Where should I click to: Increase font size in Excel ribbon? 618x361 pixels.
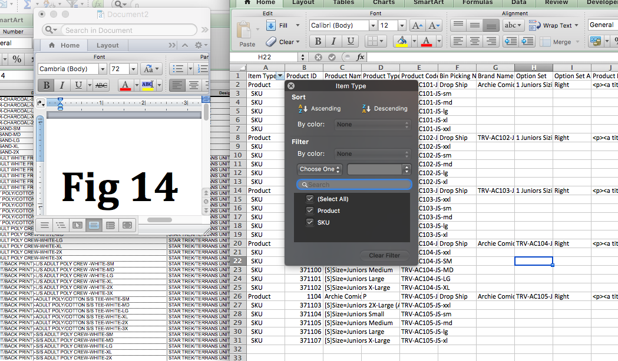[x=417, y=25]
